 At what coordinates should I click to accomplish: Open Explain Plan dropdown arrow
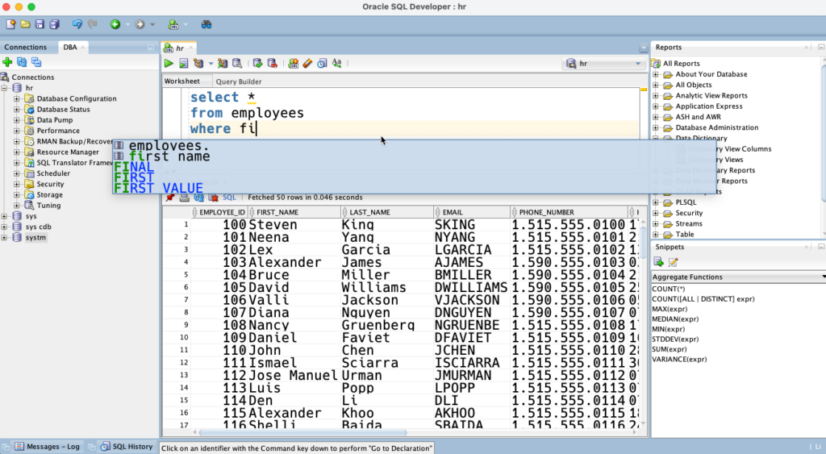click(x=211, y=63)
